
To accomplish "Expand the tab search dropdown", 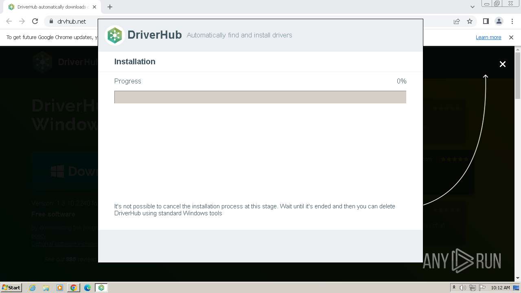I will (x=473, y=7).
